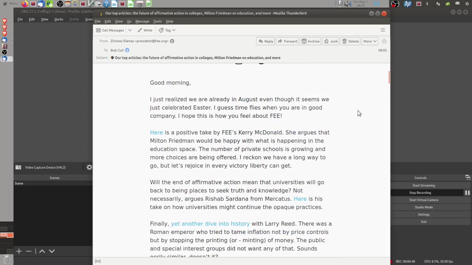Pop out the OBS Controls dock
The image size is (472, 265).
468,177
